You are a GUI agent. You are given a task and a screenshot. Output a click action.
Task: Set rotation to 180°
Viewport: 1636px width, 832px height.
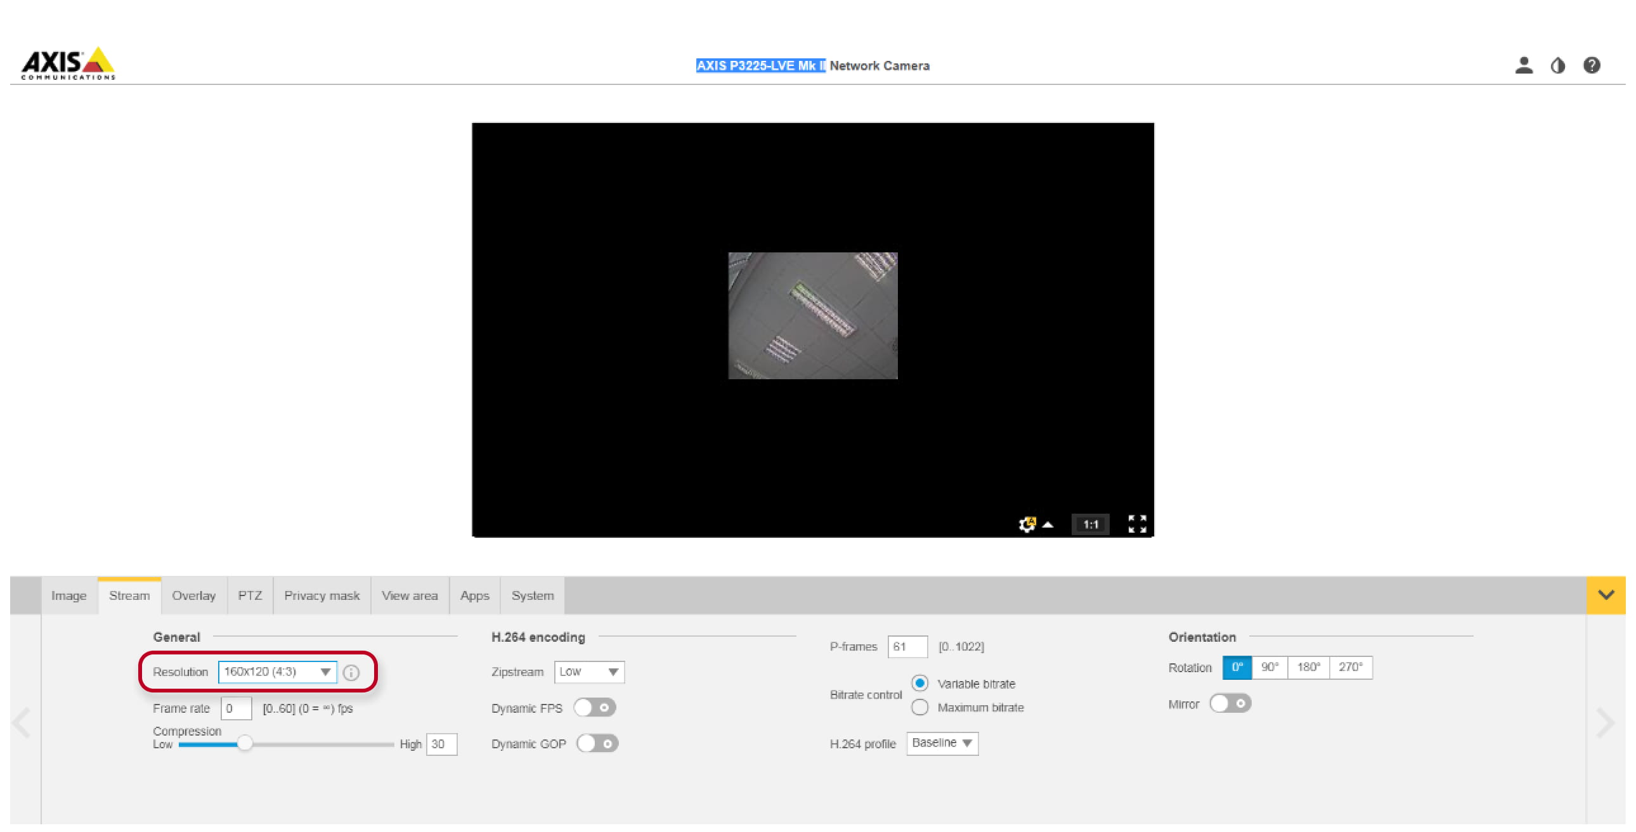click(1308, 668)
